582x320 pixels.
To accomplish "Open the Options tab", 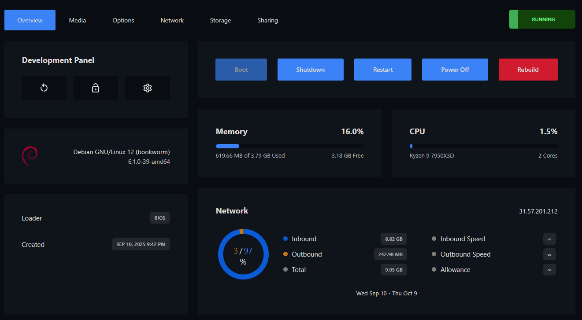I will [123, 20].
